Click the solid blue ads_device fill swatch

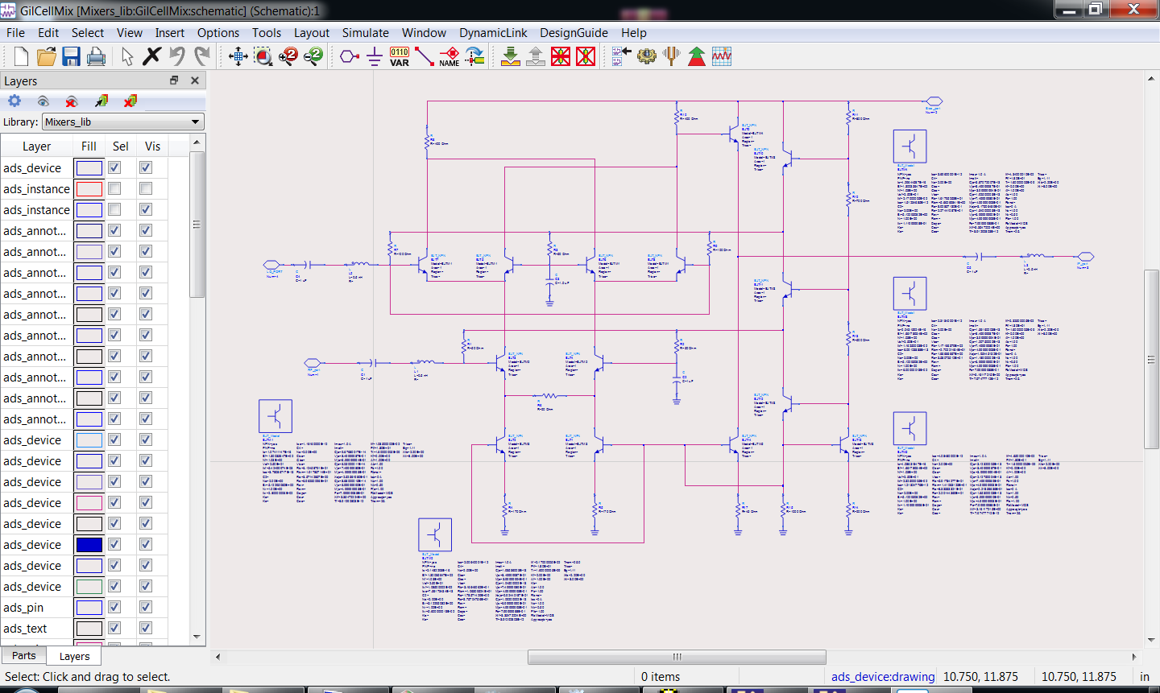point(89,544)
